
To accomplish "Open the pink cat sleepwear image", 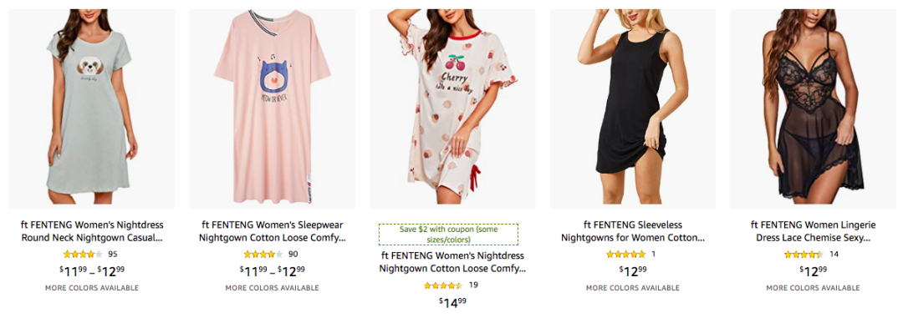I will [273, 108].
